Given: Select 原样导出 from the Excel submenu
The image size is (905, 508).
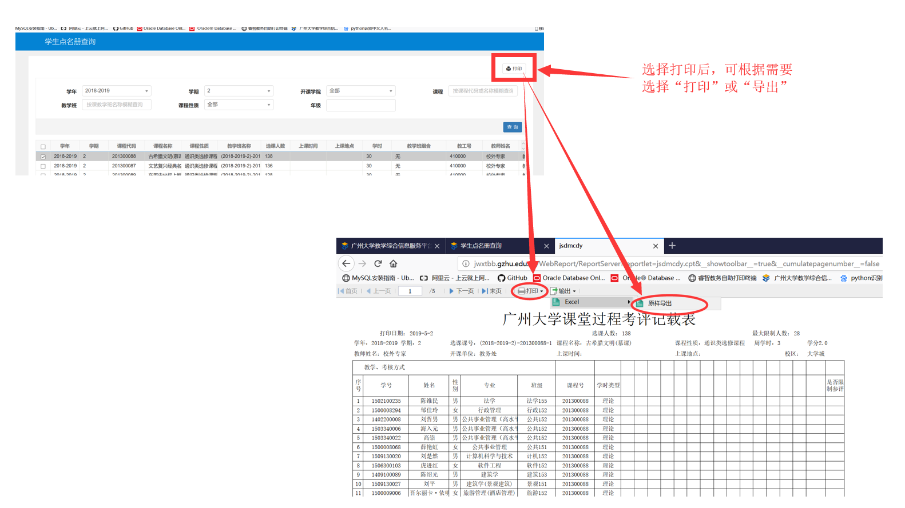Looking at the screenshot, I should (x=660, y=303).
